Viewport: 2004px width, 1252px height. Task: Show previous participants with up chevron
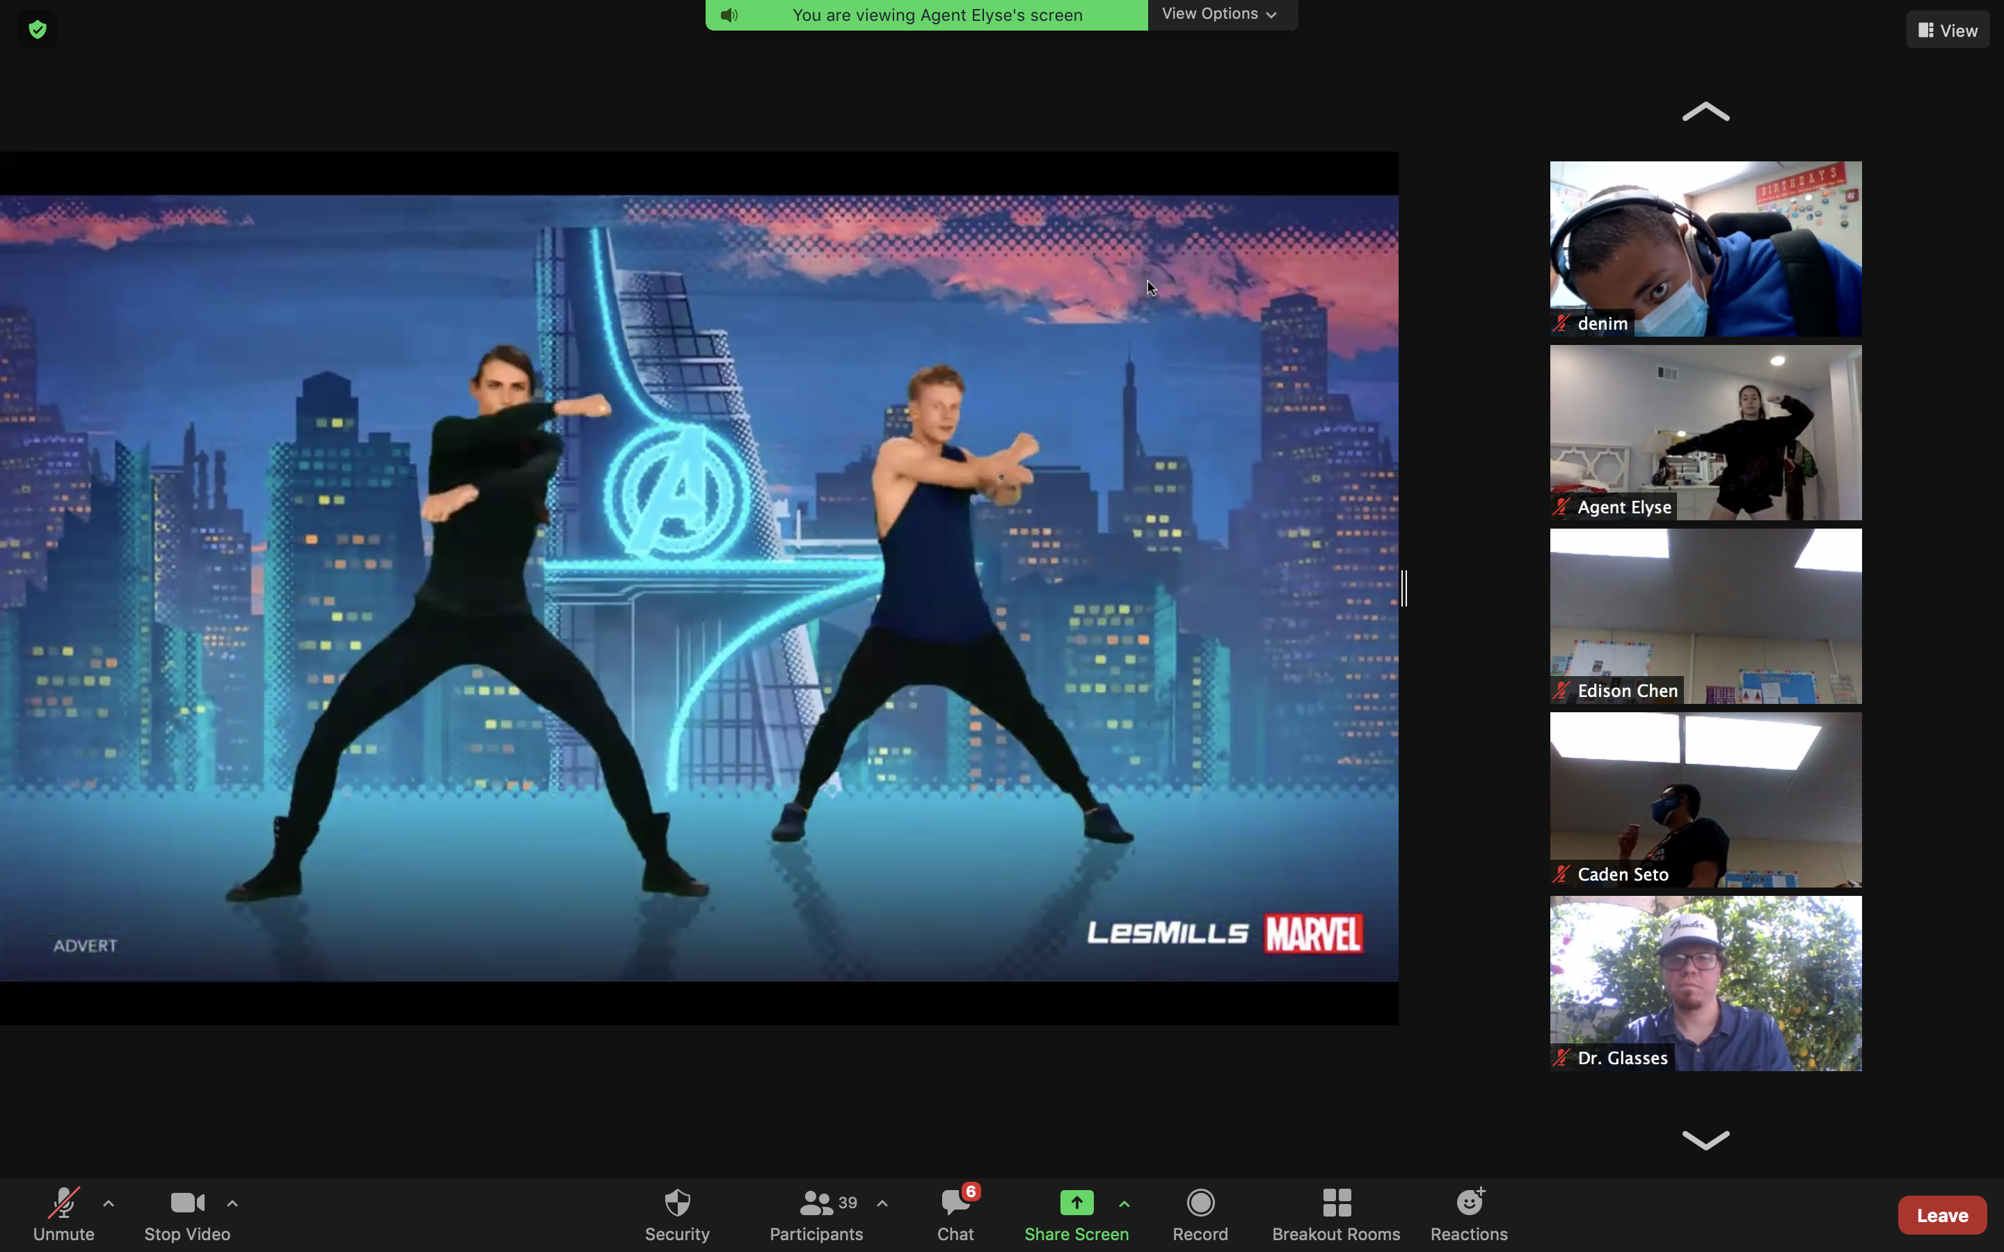[1705, 112]
